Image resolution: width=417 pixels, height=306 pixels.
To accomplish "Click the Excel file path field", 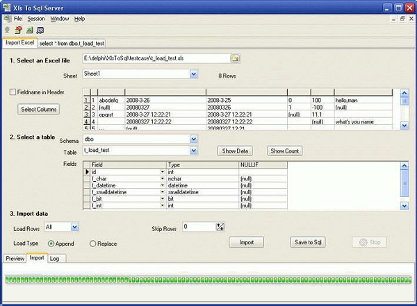I will pos(156,58).
